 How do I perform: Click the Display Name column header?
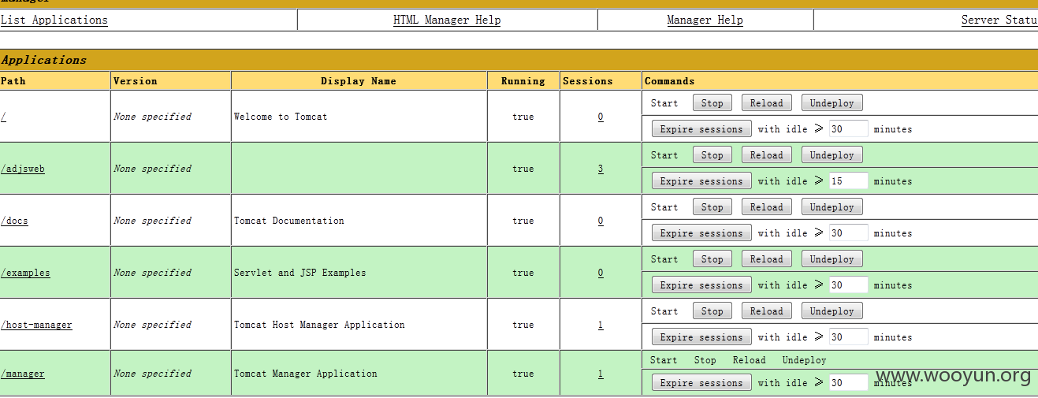click(x=359, y=81)
